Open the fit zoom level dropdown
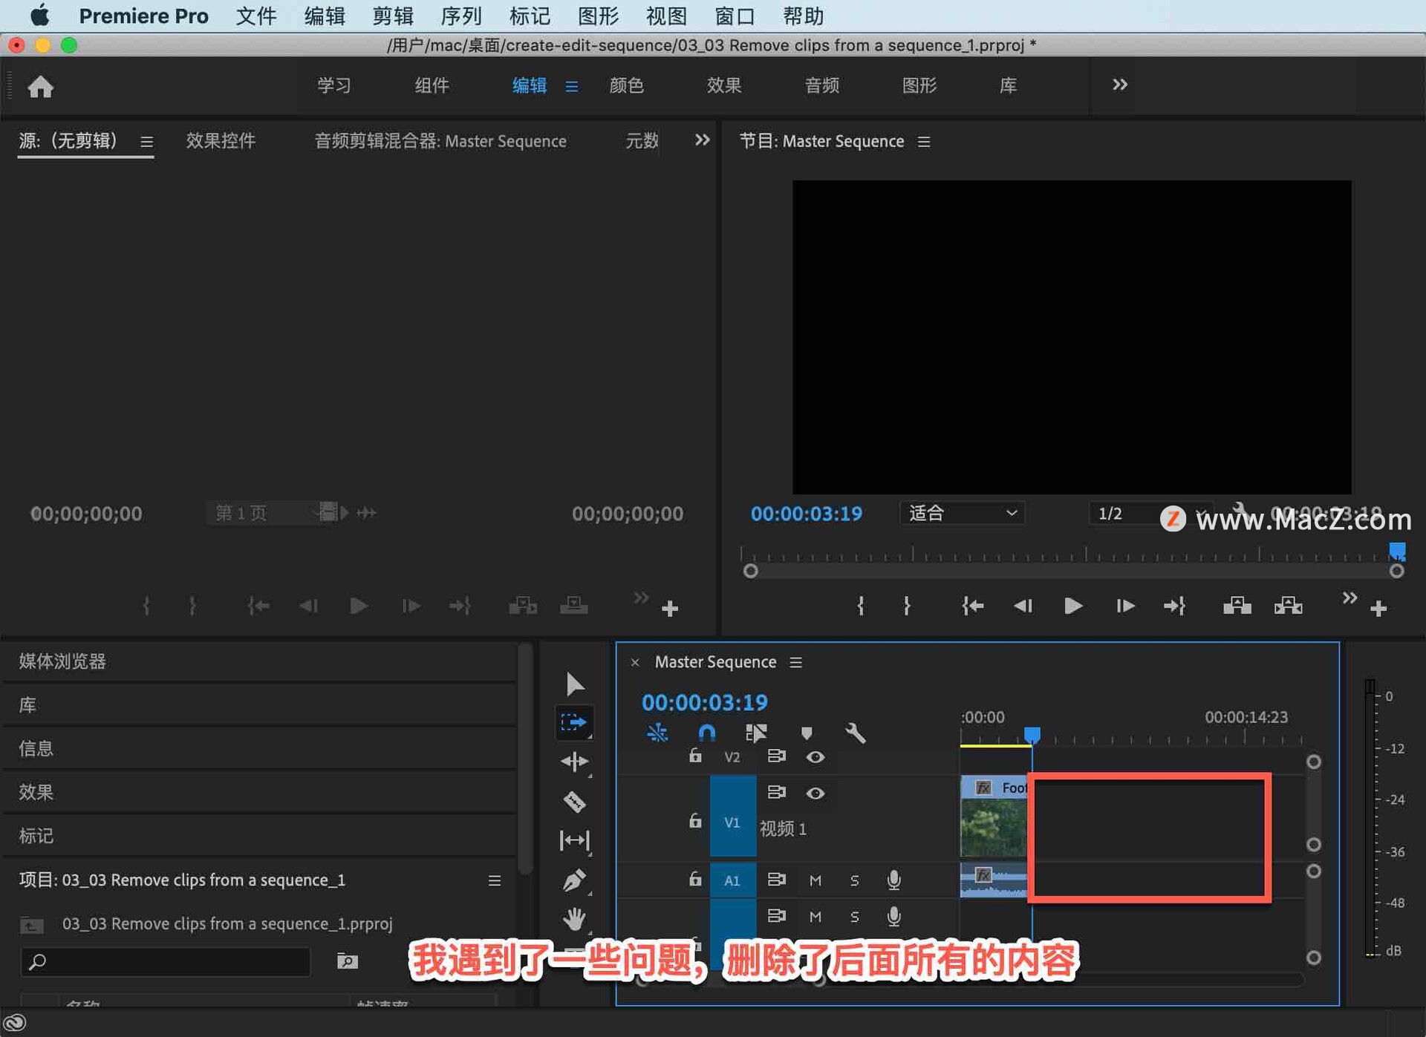Screen dimensions: 1426x1037 (962, 513)
